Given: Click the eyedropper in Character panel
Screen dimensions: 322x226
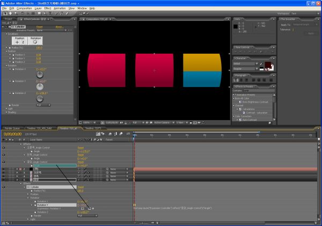Looking at the screenshot, I should tap(261, 64).
